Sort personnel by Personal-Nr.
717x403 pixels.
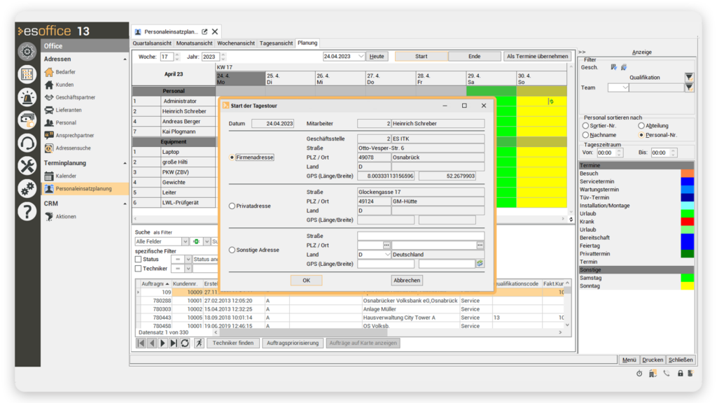[641, 135]
